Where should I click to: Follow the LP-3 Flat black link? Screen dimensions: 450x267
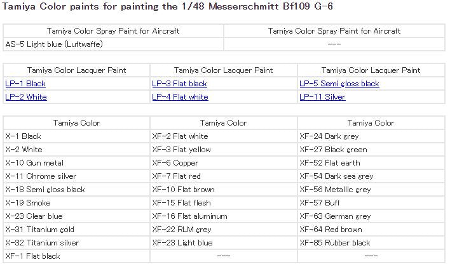click(179, 84)
